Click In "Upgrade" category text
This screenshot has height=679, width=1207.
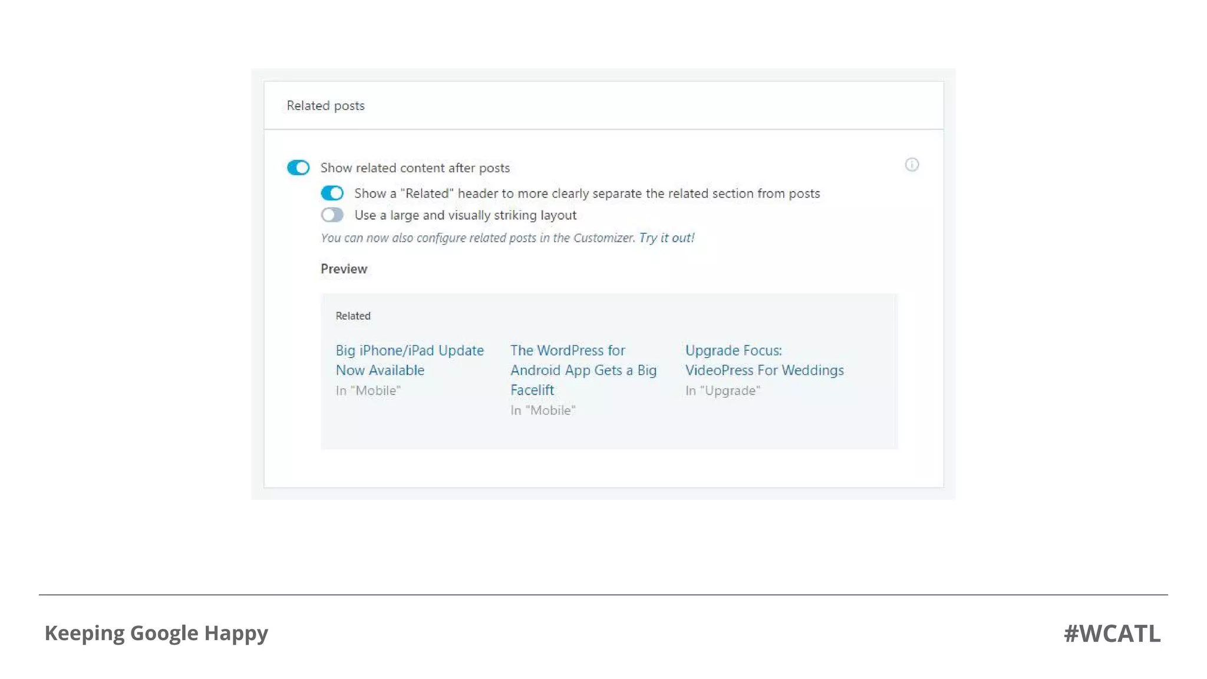click(x=722, y=391)
